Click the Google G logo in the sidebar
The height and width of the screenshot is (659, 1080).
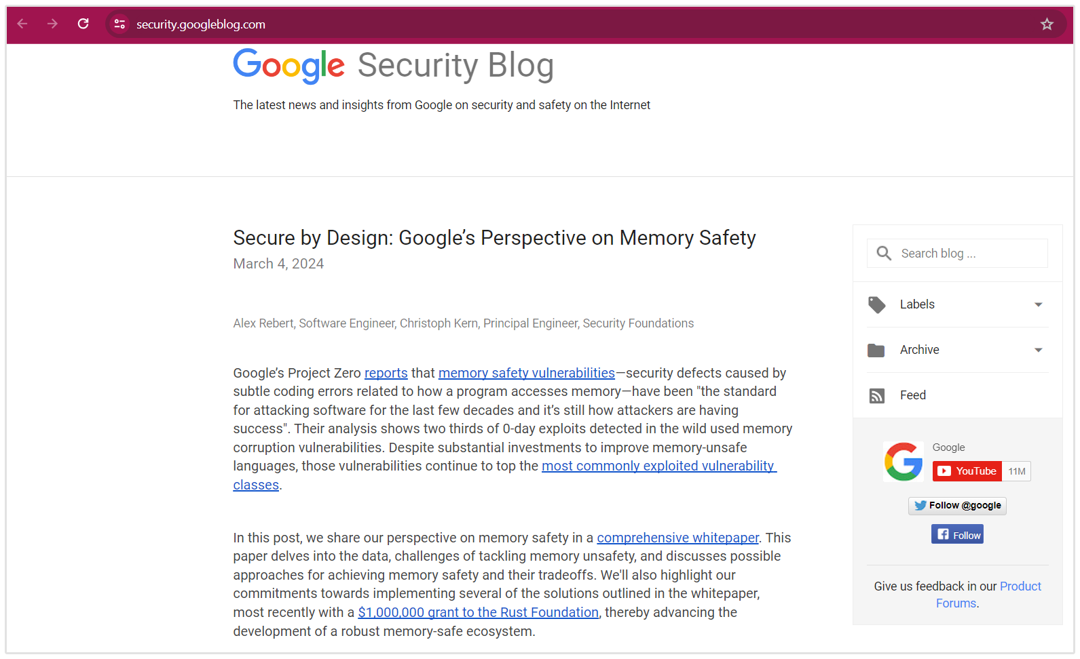tap(903, 462)
